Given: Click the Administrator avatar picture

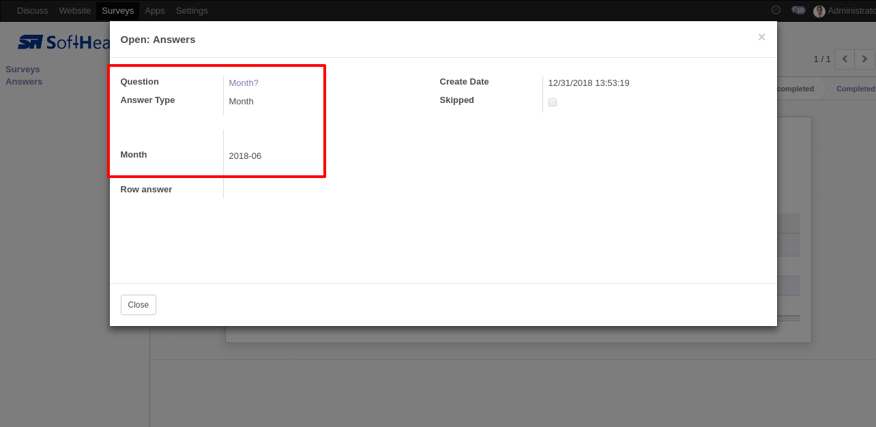Looking at the screenshot, I should point(819,11).
